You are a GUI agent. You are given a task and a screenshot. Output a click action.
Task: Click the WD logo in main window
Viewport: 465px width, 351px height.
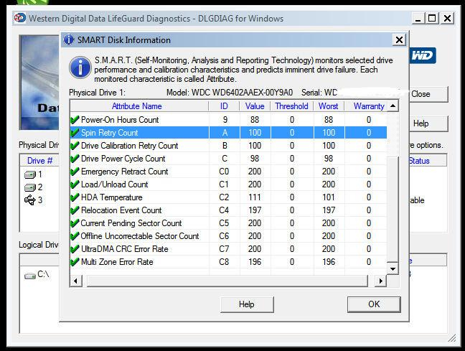click(423, 55)
